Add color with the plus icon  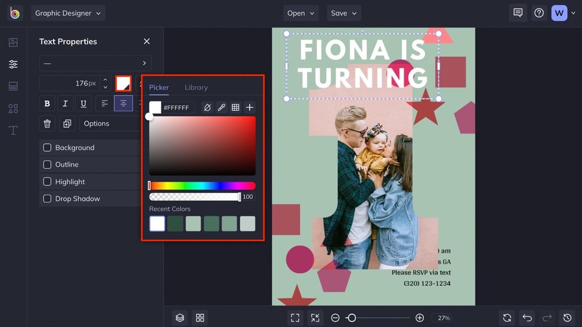point(250,108)
